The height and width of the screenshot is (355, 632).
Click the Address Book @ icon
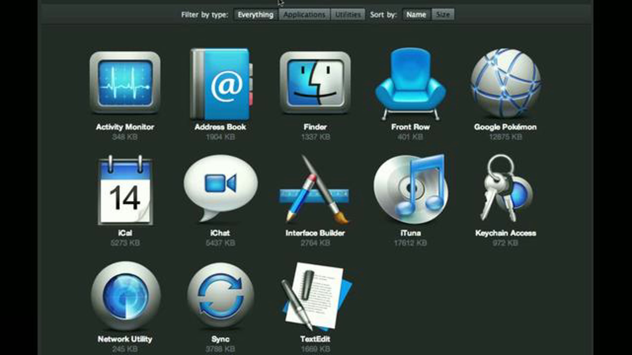221,84
